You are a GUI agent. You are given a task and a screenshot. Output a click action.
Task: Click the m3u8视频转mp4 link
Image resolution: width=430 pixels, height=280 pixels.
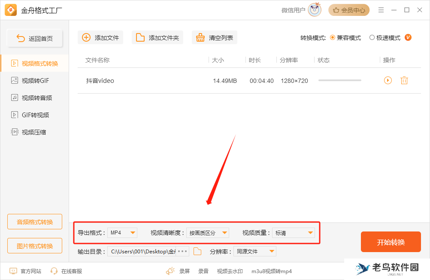(x=272, y=271)
